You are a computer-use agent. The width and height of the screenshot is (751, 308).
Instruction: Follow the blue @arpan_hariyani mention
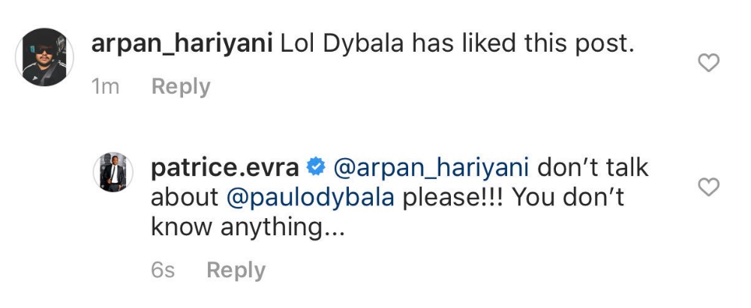431,169
